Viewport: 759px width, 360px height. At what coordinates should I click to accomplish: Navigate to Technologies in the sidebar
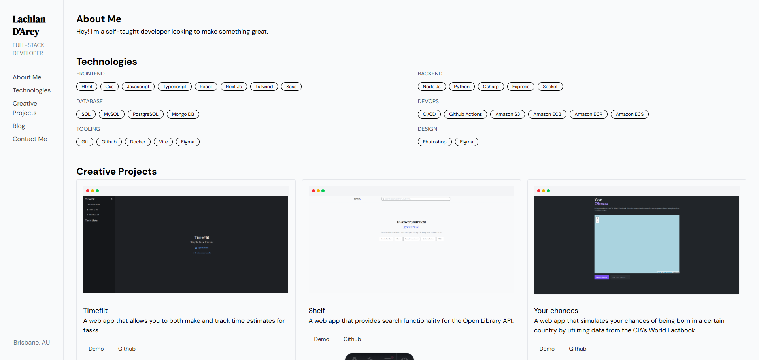32,90
